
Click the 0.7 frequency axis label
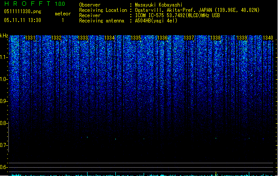4,145
